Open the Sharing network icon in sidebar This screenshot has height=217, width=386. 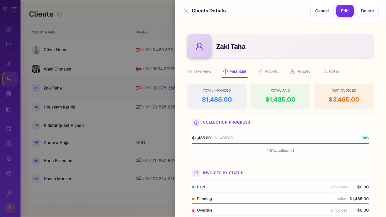click(8, 64)
